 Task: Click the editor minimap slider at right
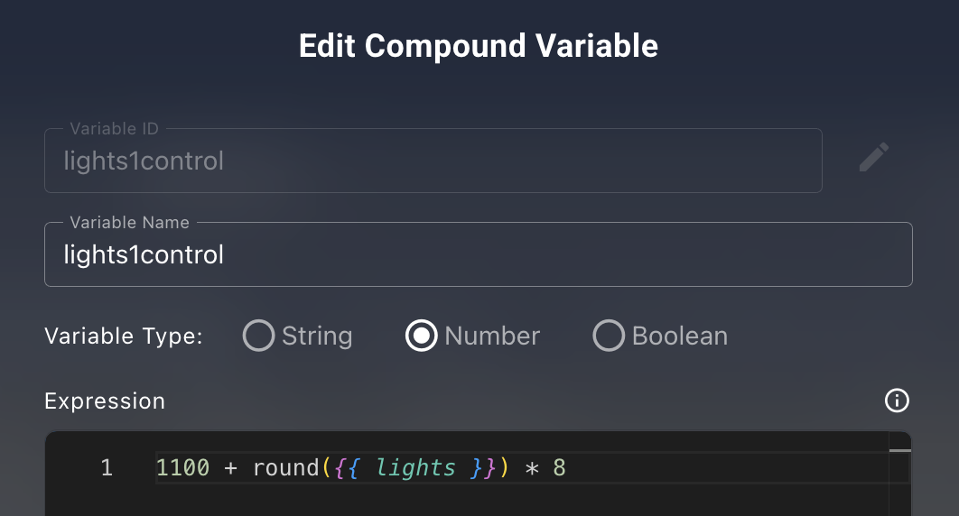click(x=899, y=451)
